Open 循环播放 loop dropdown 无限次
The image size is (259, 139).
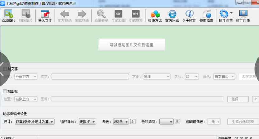tap(87, 122)
